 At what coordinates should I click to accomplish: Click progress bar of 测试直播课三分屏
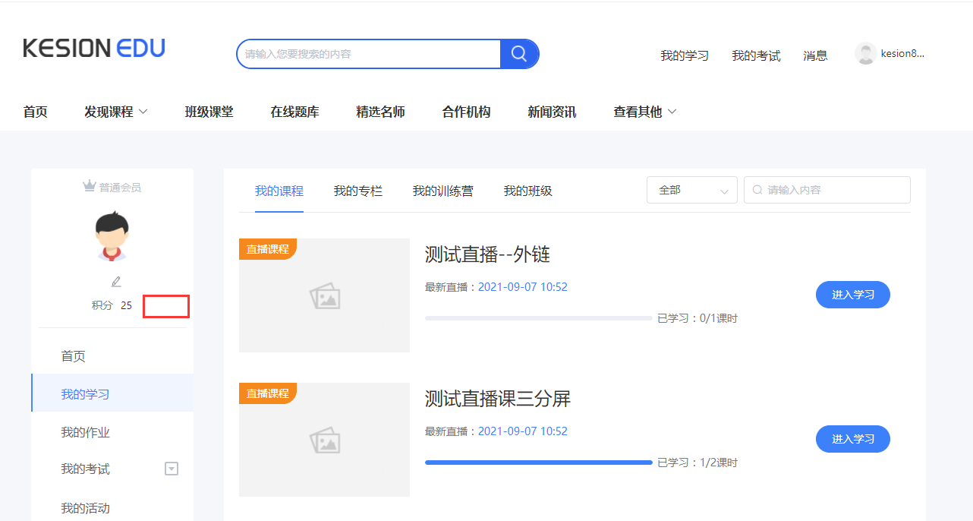click(538, 462)
